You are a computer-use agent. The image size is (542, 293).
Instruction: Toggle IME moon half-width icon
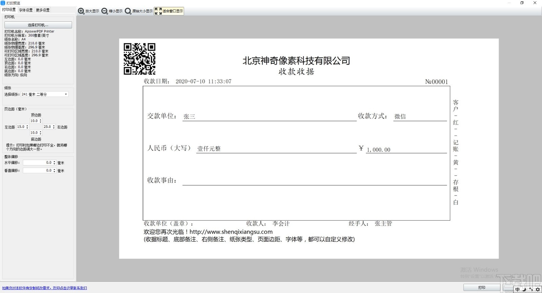pos(524,289)
